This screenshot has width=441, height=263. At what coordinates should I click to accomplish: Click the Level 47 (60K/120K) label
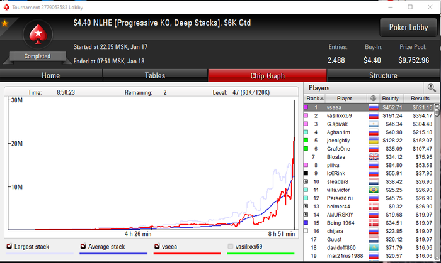(x=241, y=92)
